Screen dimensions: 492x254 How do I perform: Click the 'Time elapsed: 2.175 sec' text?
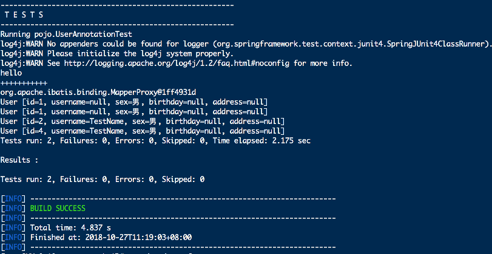[261, 141]
